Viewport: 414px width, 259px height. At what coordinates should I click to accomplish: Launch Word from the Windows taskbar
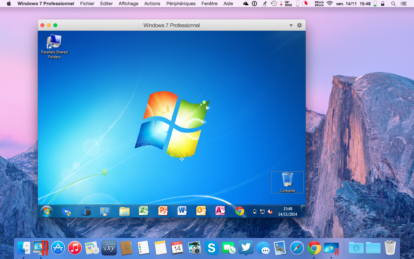(x=182, y=211)
